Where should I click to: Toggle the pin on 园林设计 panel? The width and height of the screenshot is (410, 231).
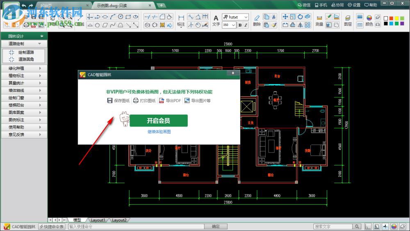[42, 36]
